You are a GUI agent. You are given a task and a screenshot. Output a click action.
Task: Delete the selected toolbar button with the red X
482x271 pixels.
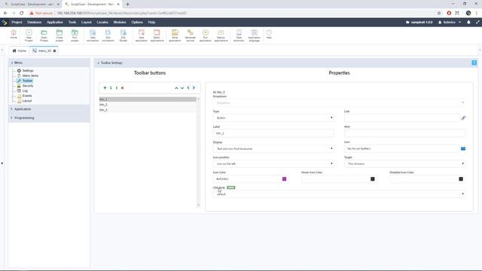pyautogui.click(x=122, y=88)
